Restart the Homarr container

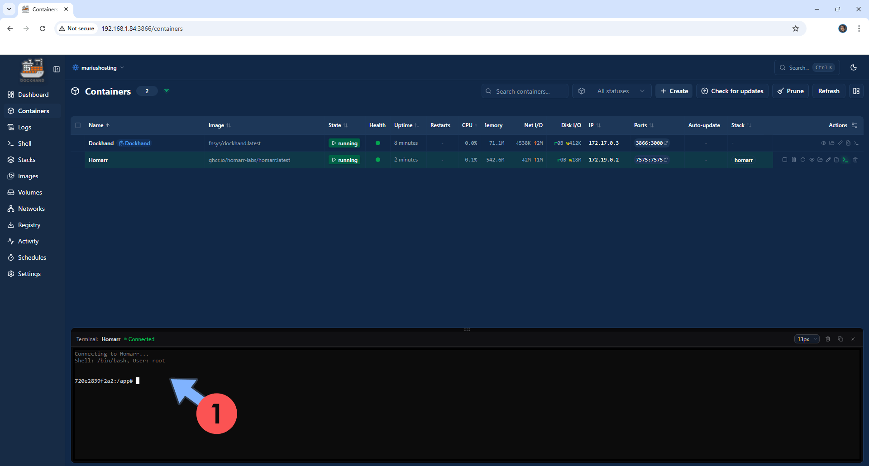(803, 160)
